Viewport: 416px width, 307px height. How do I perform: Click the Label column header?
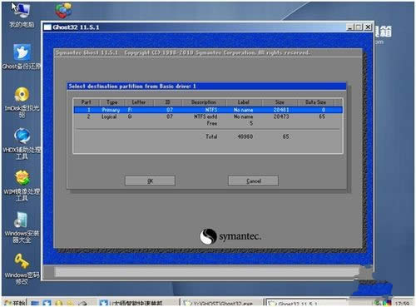tap(244, 102)
